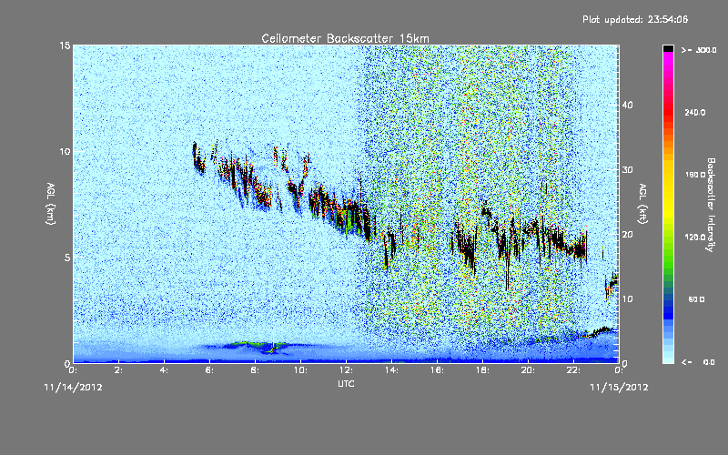Select the "AGL (km)" left axis label
728x455 pixels.
pyautogui.click(x=51, y=204)
